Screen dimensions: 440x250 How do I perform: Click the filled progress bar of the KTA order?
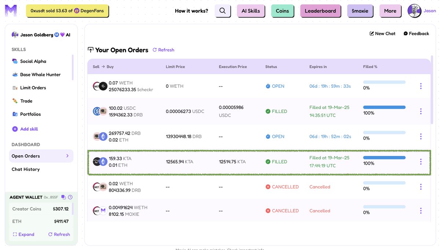(384, 157)
